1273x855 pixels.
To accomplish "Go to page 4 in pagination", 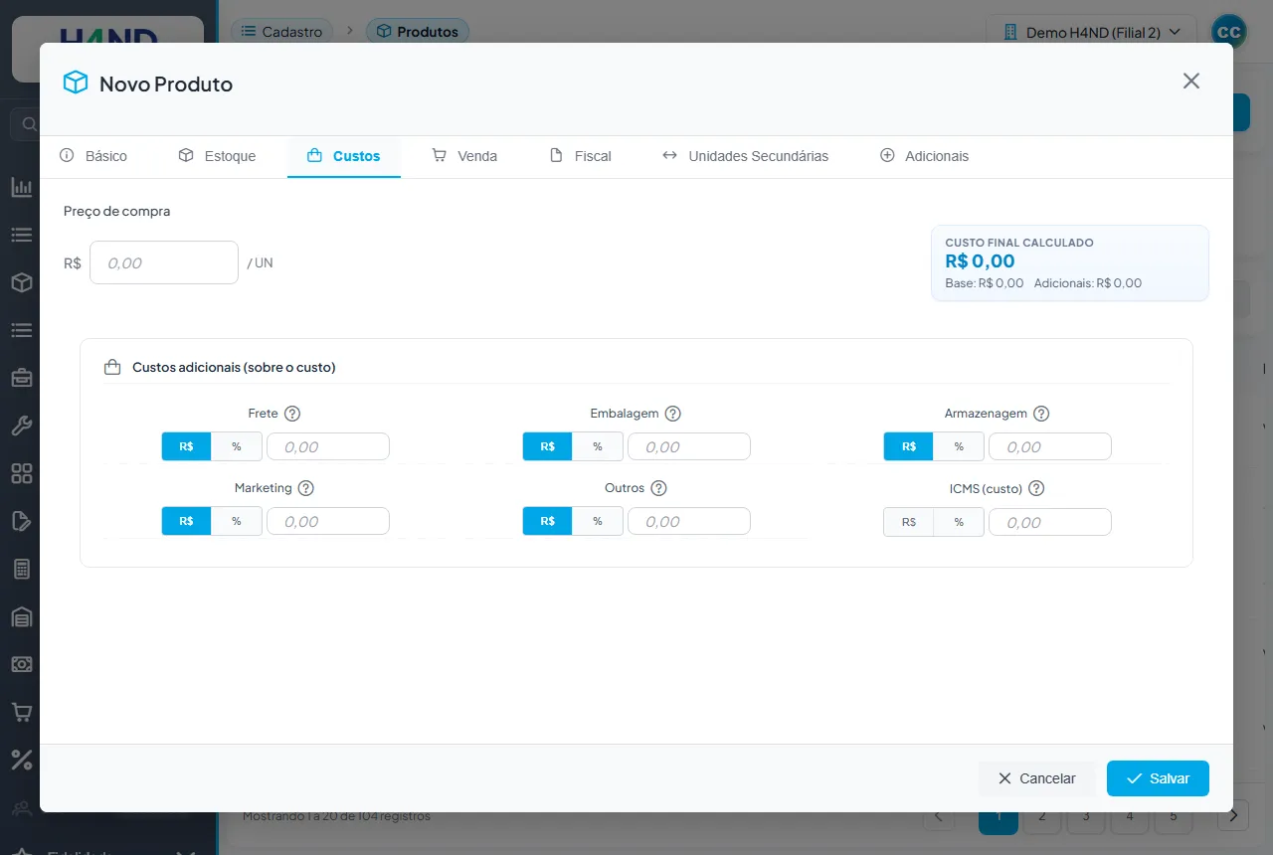I will pos(1130,817).
